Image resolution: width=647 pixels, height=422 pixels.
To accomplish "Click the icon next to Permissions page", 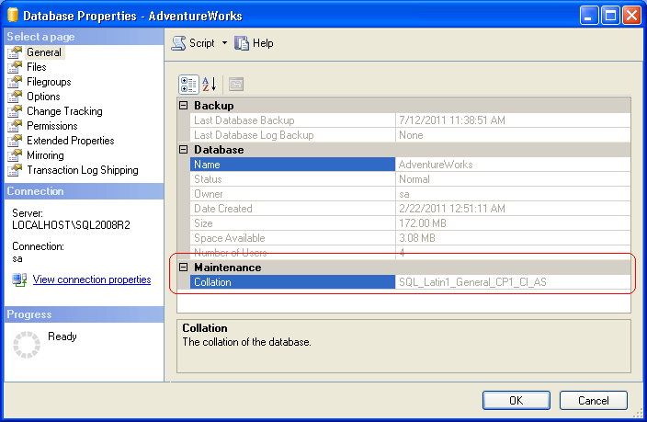I will click(x=15, y=126).
